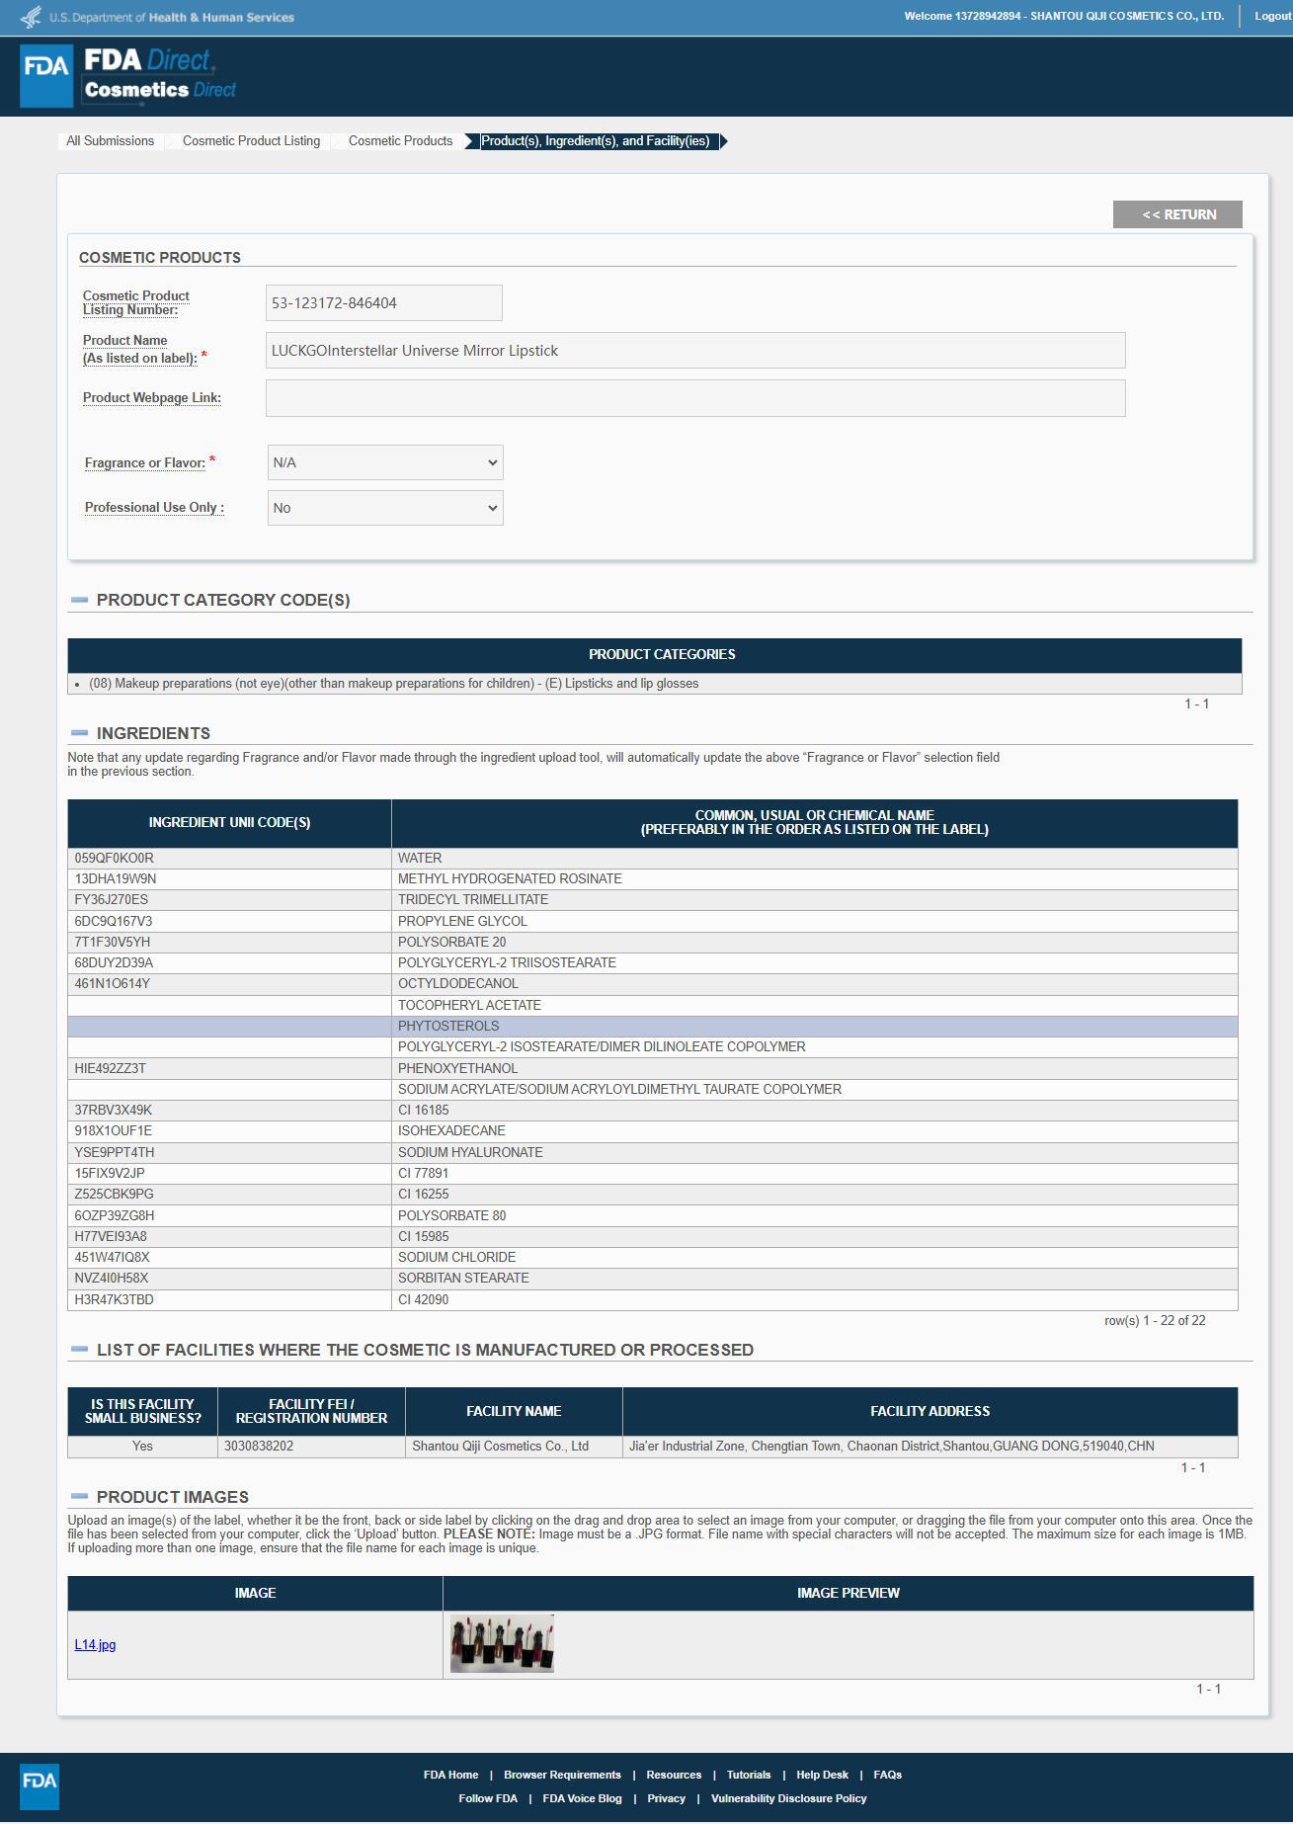
Task: Click the HHS eagle logo icon
Action: tap(31, 17)
